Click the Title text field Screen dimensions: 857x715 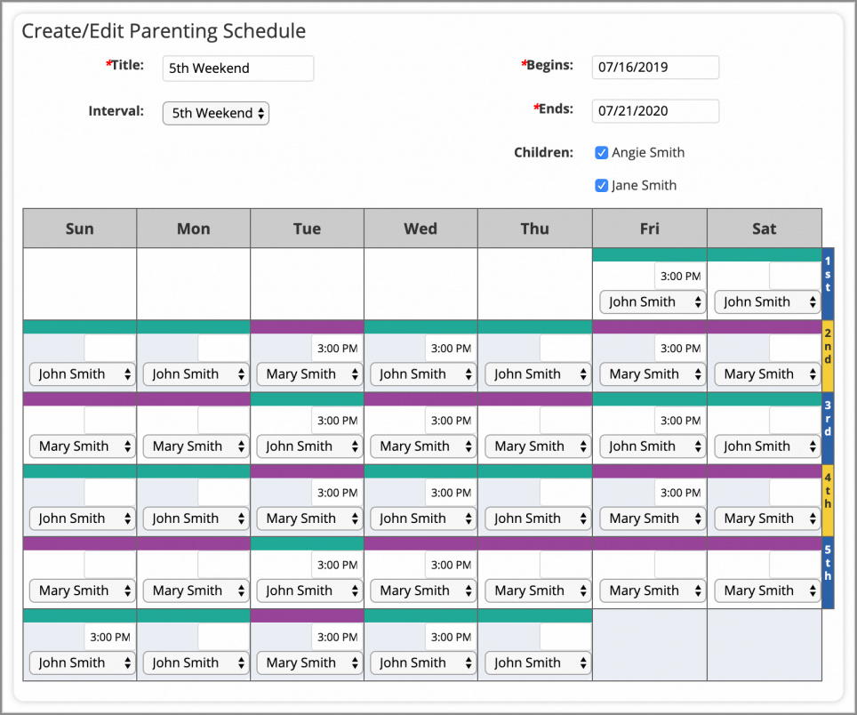[x=237, y=68]
